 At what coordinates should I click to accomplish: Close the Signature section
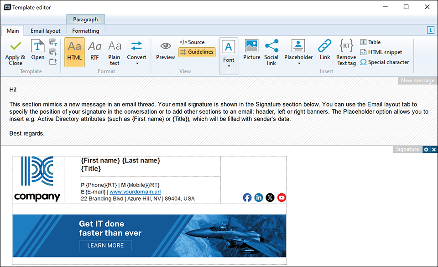[433, 149]
